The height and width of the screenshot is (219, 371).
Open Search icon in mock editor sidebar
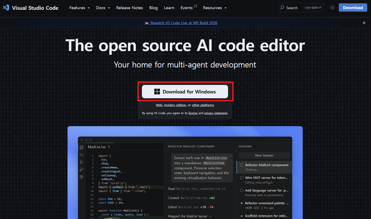(x=82, y=155)
